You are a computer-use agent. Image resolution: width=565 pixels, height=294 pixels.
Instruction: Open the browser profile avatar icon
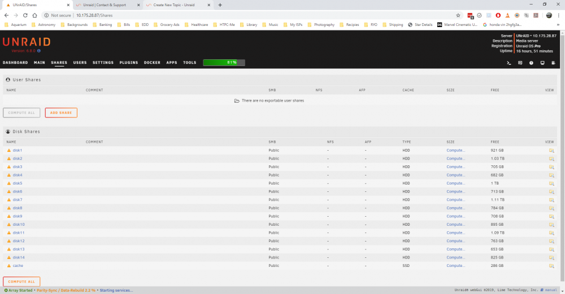549,15
